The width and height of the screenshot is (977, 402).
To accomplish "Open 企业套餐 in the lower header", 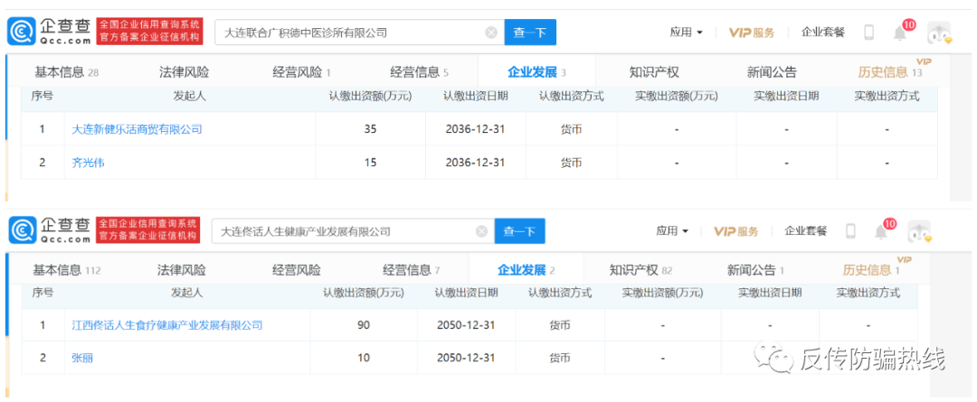I will tap(806, 231).
